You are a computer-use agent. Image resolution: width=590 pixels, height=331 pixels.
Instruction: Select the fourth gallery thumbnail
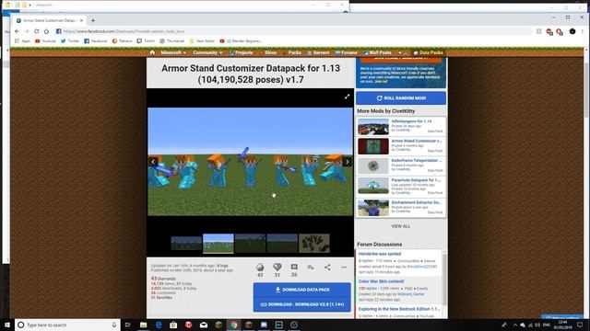click(282, 243)
